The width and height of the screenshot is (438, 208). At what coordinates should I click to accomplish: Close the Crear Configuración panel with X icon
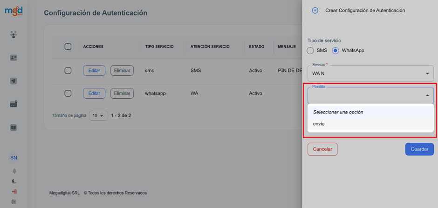(315, 10)
